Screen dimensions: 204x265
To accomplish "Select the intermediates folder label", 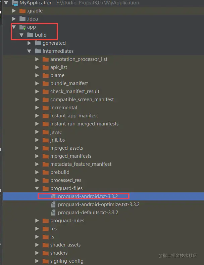I will 58,51.
